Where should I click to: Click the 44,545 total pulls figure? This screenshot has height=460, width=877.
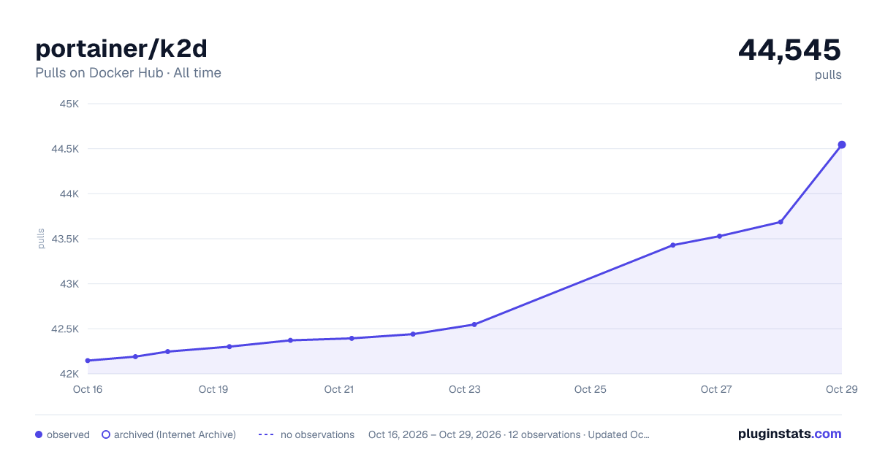[x=789, y=50]
